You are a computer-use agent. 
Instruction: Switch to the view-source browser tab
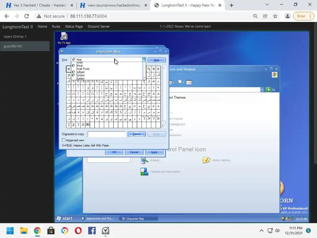click(114, 5)
